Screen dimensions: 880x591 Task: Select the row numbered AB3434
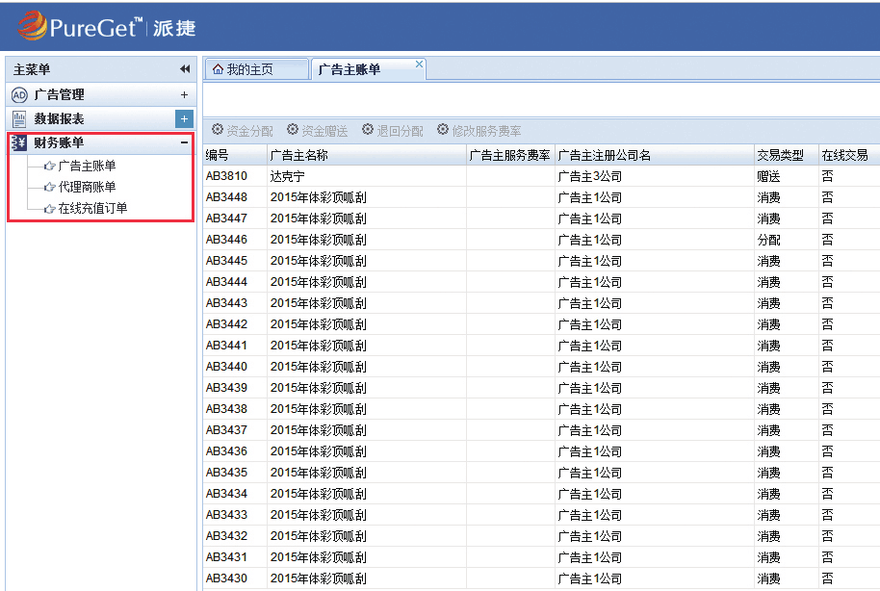point(542,494)
